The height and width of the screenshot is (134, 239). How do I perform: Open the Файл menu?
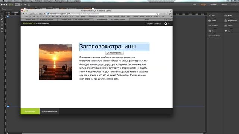(x=16, y=1)
